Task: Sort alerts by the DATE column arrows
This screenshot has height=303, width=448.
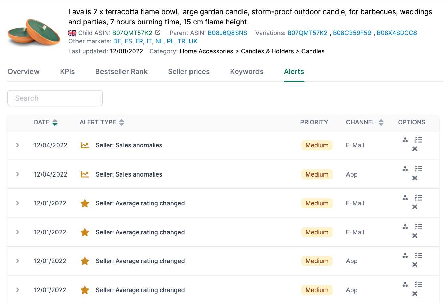Action: click(x=55, y=122)
